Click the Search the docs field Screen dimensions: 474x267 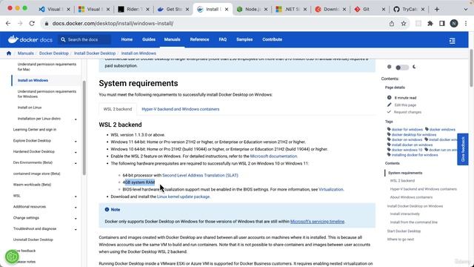[x=84, y=39]
